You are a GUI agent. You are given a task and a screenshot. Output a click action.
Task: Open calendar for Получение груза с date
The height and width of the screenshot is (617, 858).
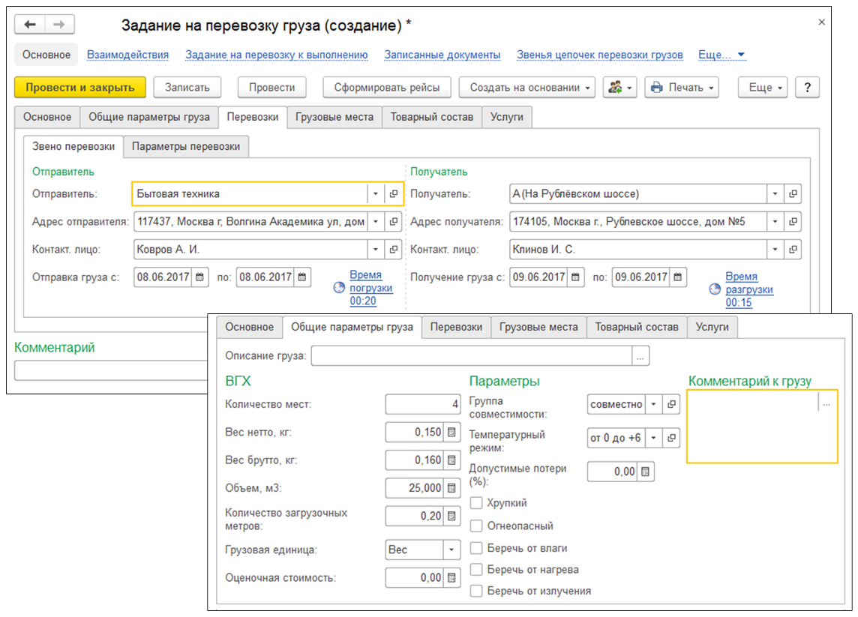pyautogui.click(x=575, y=277)
